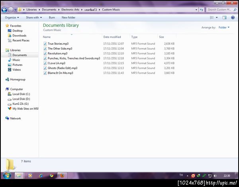Click New folder in the toolbar
This screenshot has height=187, width=239.
coord(69,18)
